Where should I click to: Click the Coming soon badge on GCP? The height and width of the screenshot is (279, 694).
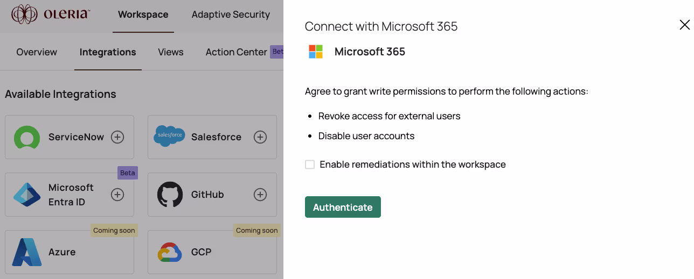pyautogui.click(x=256, y=230)
